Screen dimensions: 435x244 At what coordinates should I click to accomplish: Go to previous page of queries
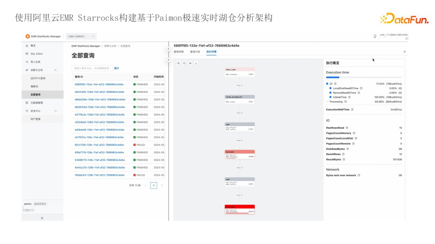coord(145,185)
